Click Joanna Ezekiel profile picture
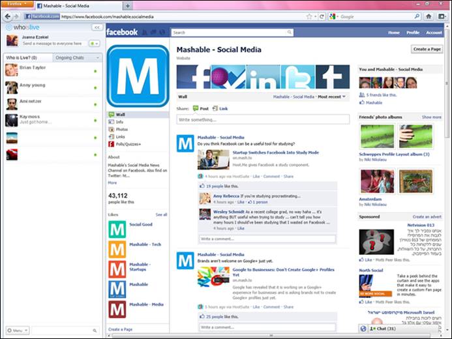Screen dimensions: 452x339 point(12,40)
